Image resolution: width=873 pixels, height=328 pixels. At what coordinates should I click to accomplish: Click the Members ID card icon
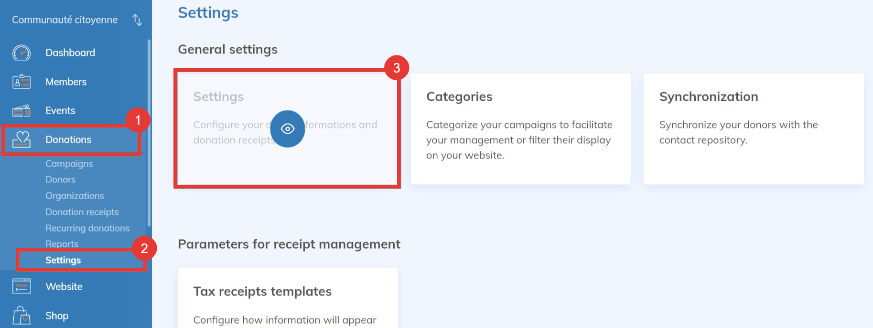coord(22,82)
